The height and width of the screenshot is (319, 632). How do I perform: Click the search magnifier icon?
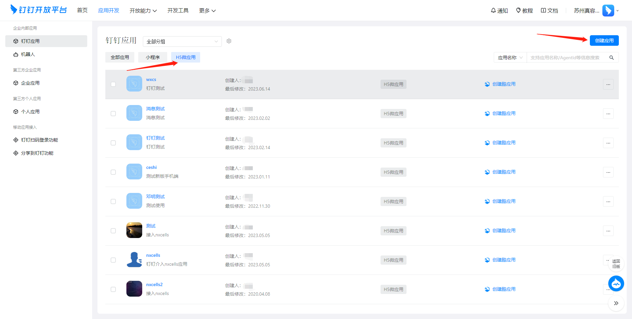[611, 58]
